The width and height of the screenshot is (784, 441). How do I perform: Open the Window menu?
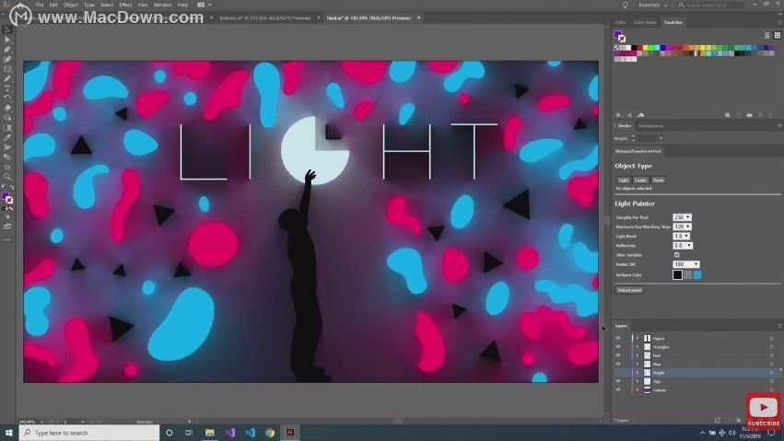click(162, 5)
